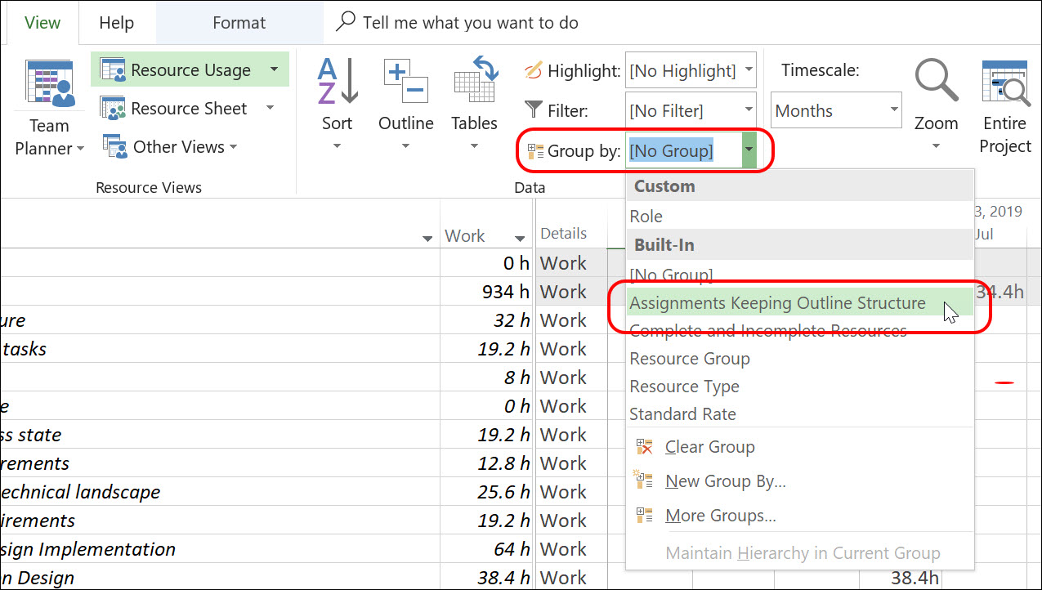This screenshot has width=1042, height=590.
Task: Switch to the Help tab
Action: (116, 23)
